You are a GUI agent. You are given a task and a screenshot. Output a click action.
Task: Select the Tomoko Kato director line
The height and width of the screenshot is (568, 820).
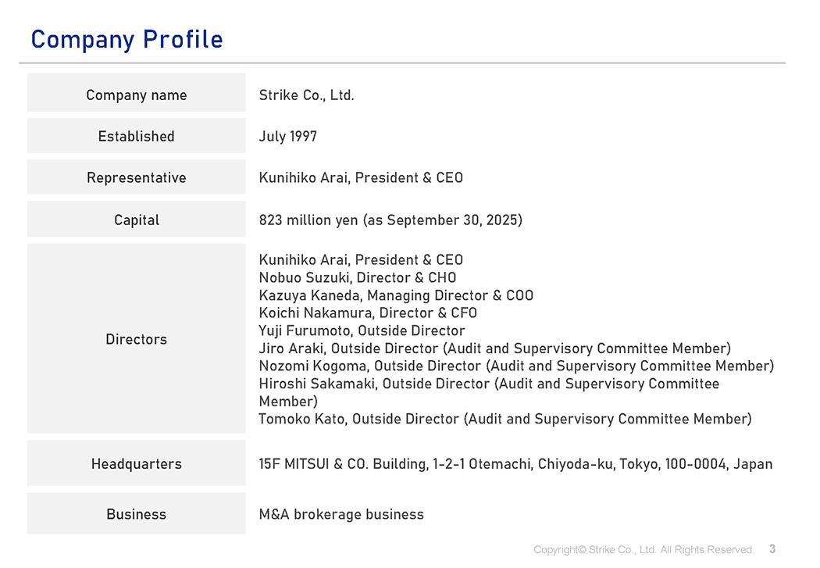point(504,420)
